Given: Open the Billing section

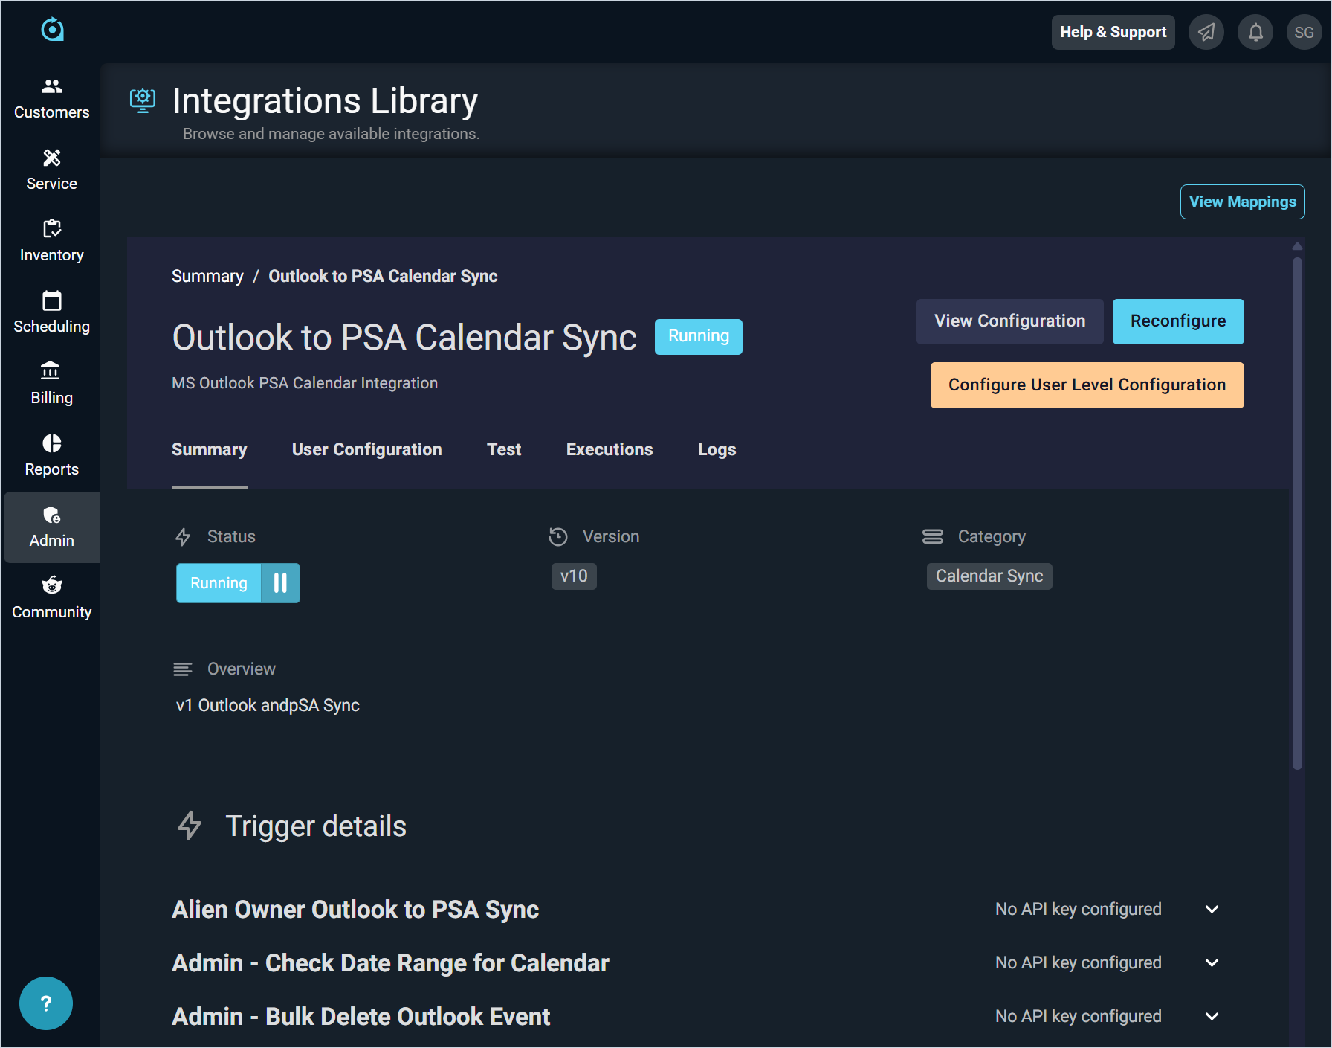Looking at the screenshot, I should pyautogui.click(x=51, y=385).
